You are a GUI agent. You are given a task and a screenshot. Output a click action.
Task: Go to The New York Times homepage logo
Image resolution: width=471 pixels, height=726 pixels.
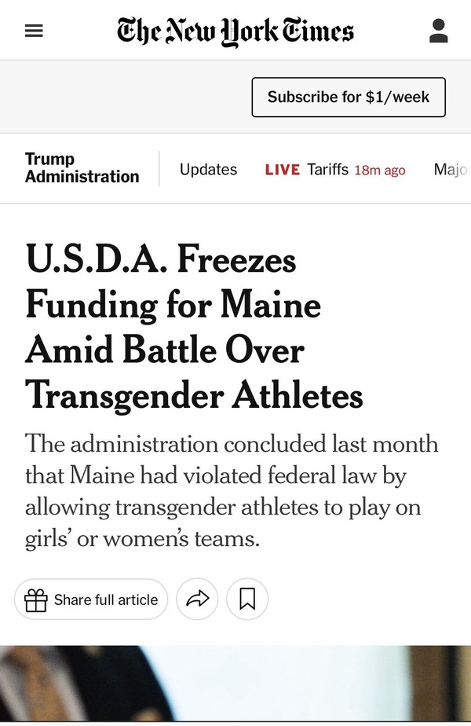point(235,31)
